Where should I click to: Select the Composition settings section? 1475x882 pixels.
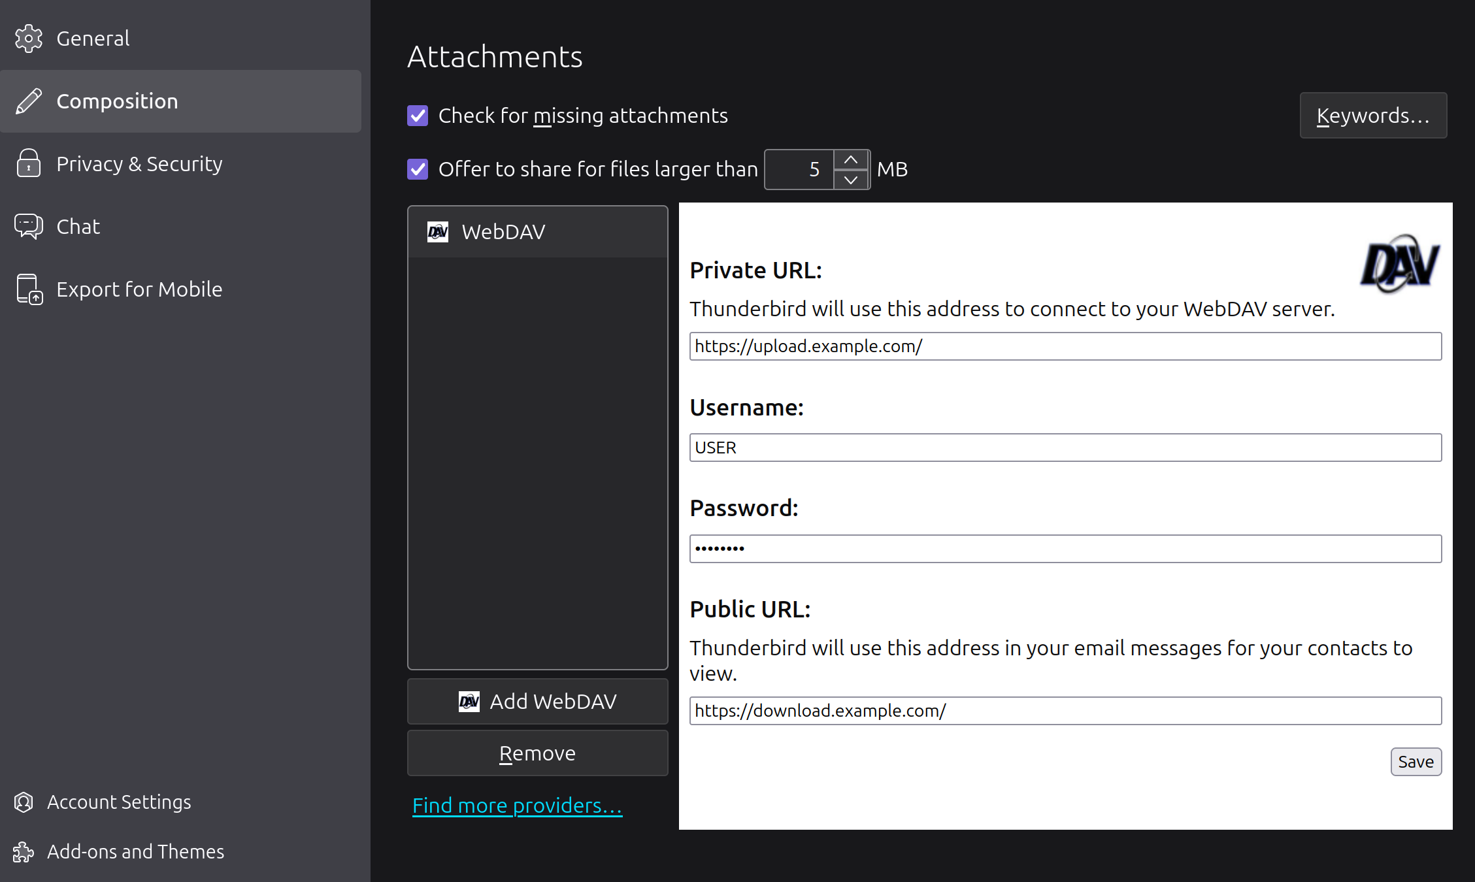(x=180, y=101)
